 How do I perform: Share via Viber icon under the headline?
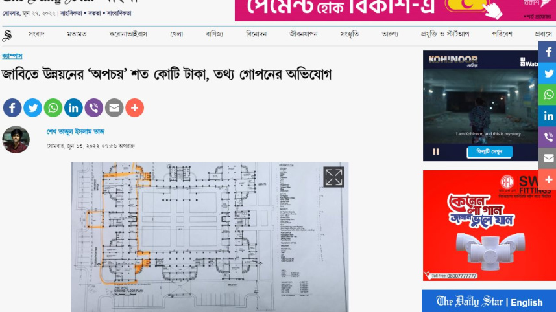pyautogui.click(x=93, y=107)
